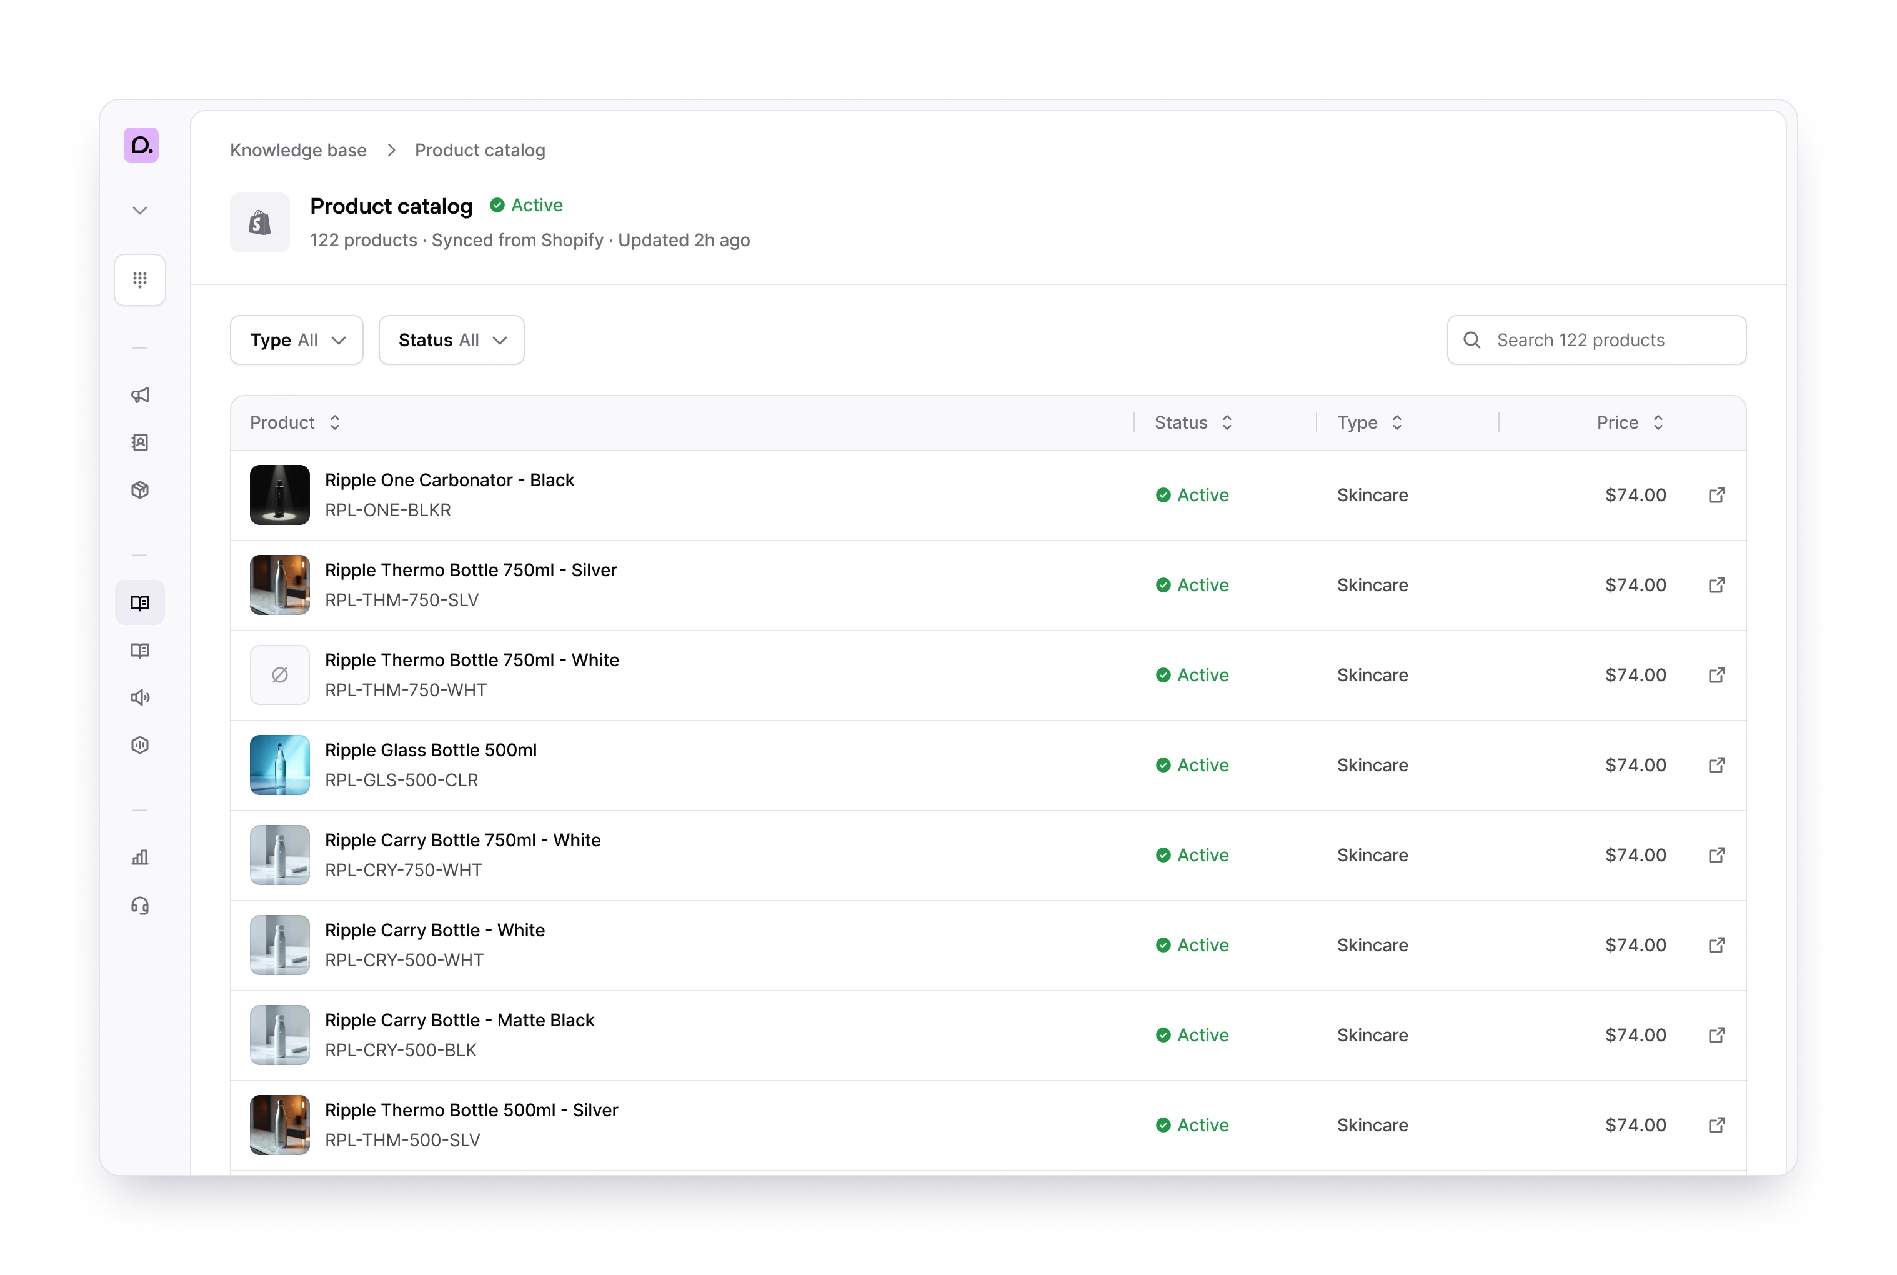1897x1275 pixels.
Task: Click the Search 122 products field
Action: [x=1596, y=340]
